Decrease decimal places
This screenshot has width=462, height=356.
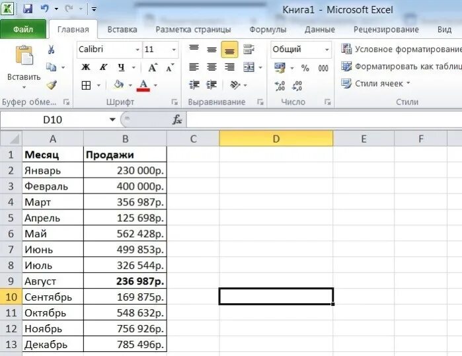(x=297, y=86)
